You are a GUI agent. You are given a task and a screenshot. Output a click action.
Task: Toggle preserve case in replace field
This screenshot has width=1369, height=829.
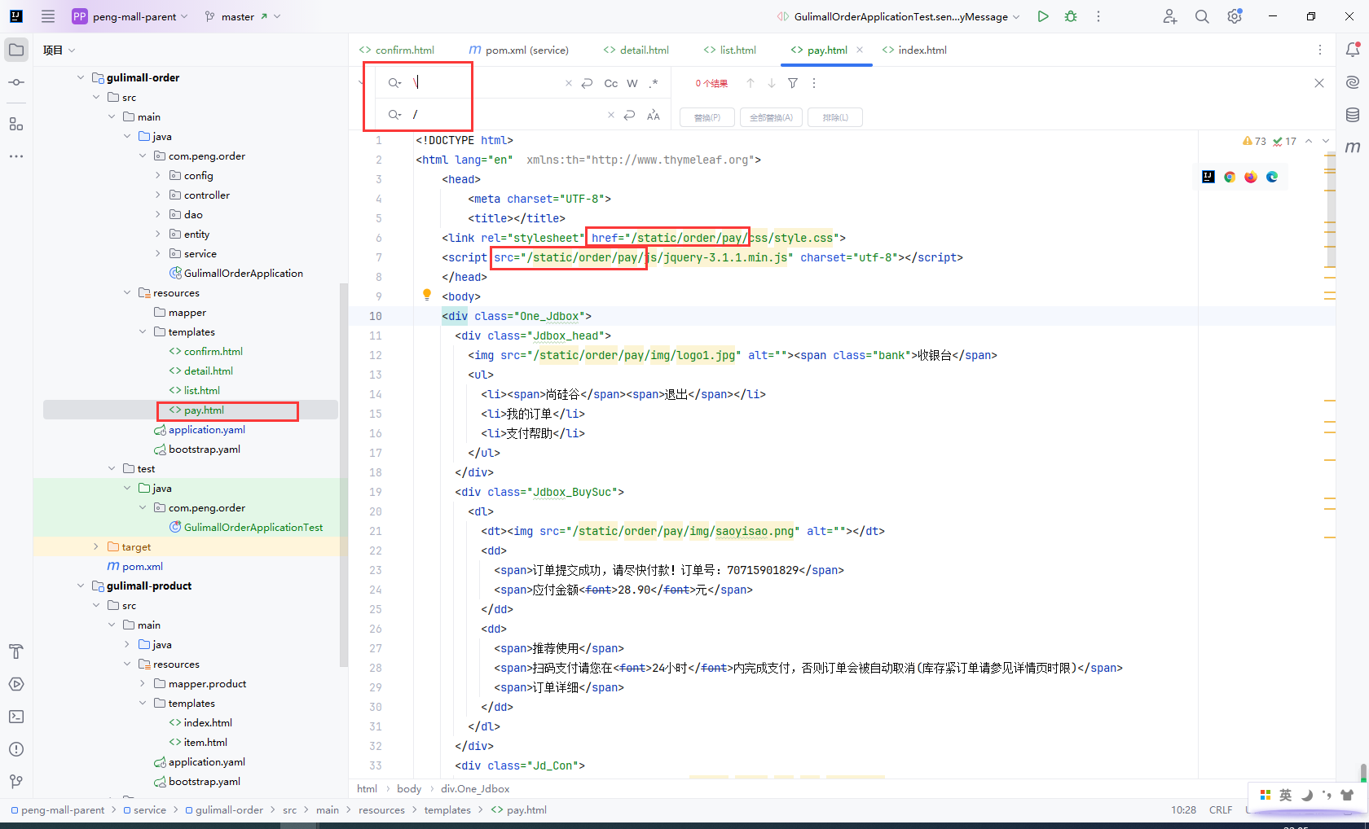point(654,116)
